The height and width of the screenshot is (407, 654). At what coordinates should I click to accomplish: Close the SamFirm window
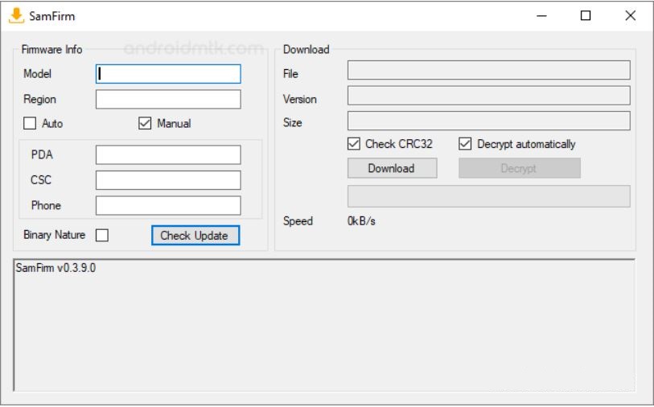630,16
